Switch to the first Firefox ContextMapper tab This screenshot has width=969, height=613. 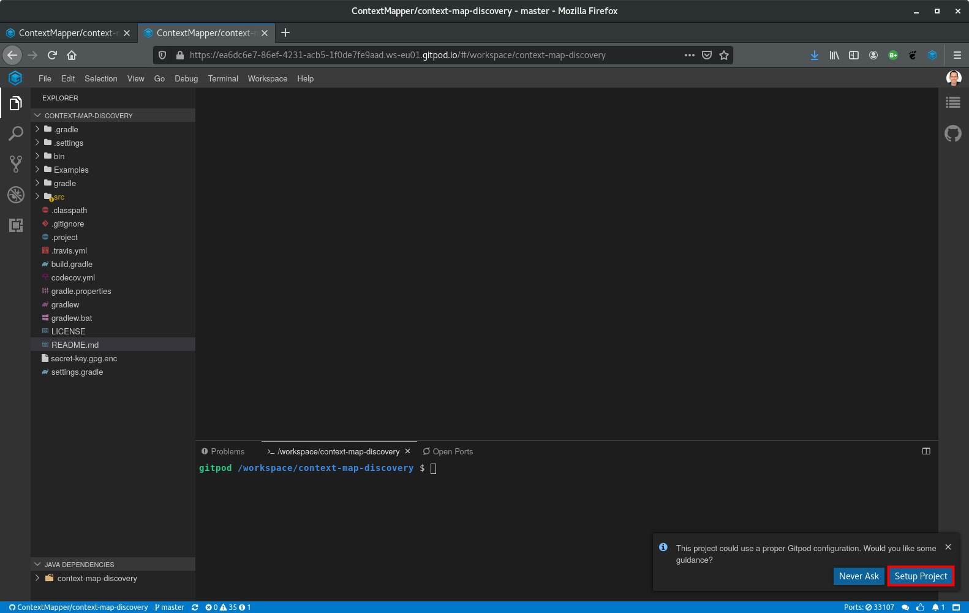point(67,33)
